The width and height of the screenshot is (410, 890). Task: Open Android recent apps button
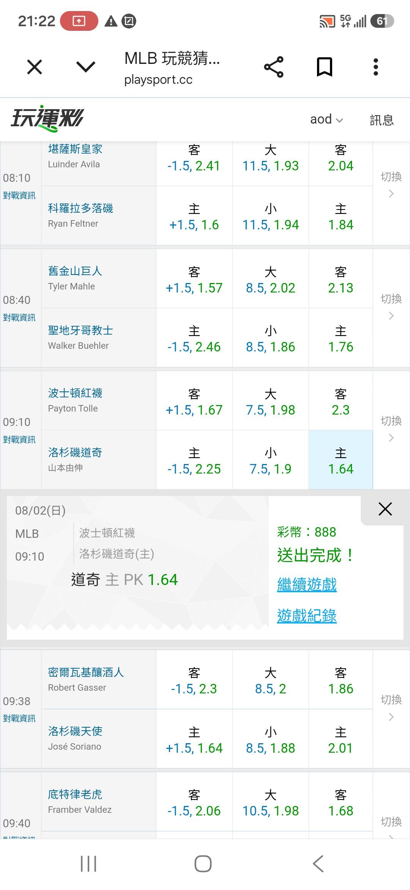tap(88, 864)
